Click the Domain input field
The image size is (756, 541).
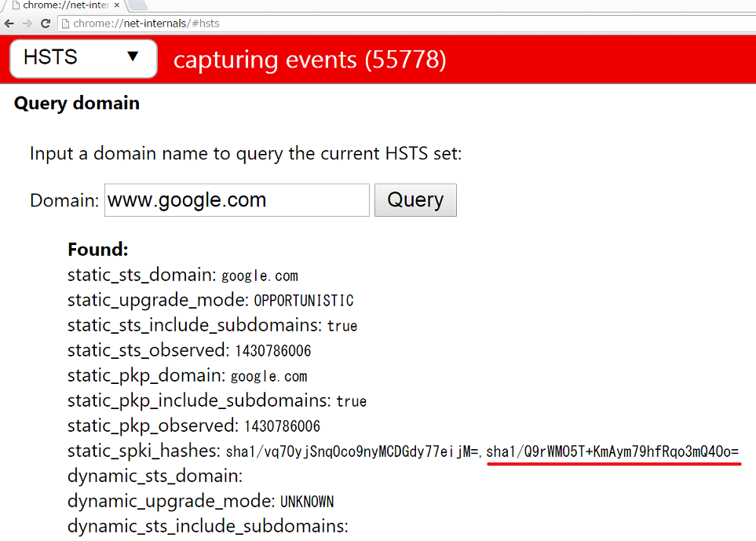(237, 200)
